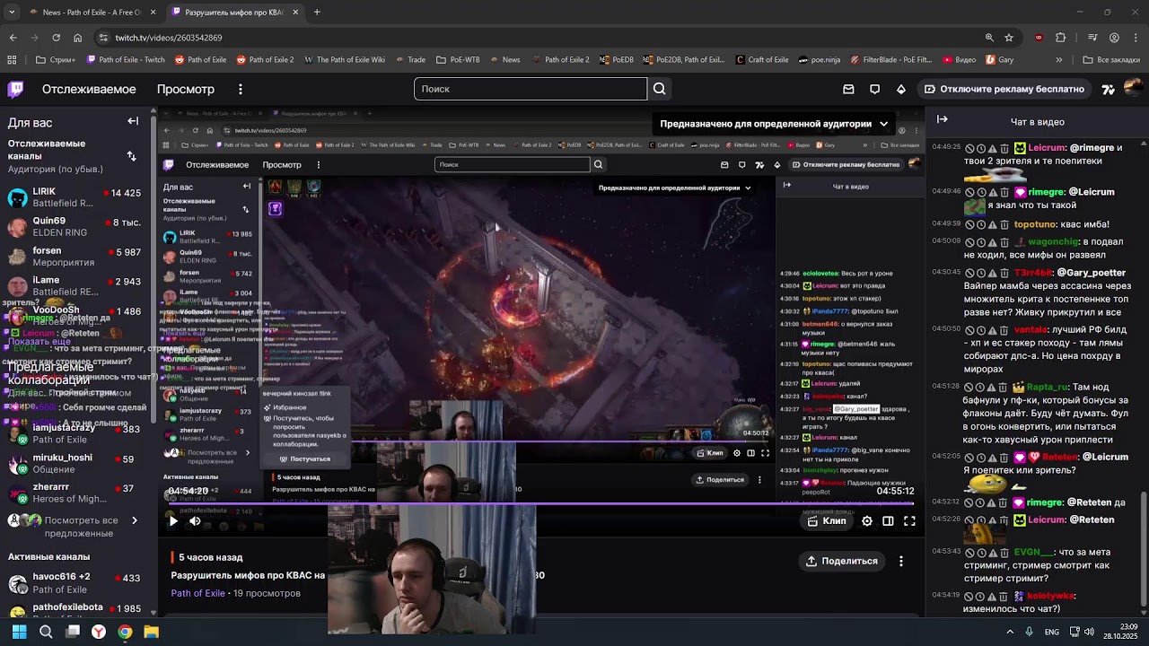Image resolution: width=1149 pixels, height=646 pixels.
Task: Open the poe.ninja bookmark
Action: (x=820, y=60)
